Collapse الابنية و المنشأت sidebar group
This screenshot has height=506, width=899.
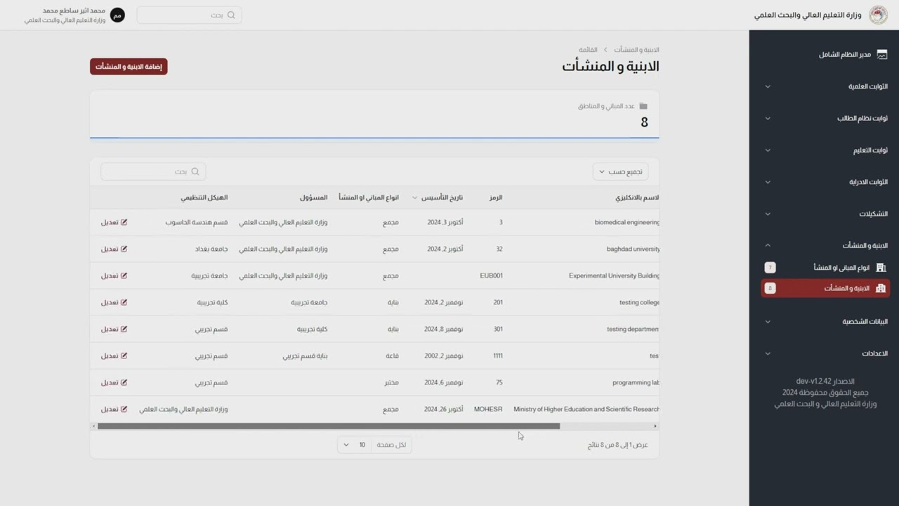(768, 245)
